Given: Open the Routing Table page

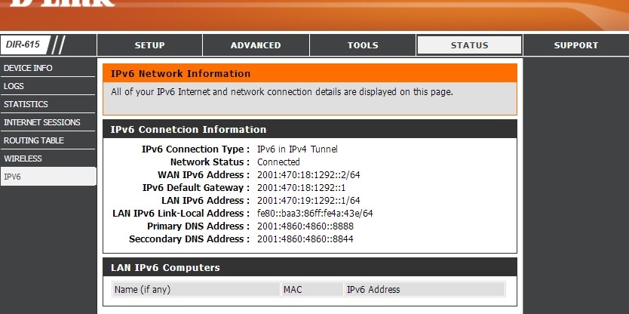Looking at the screenshot, I should [34, 140].
